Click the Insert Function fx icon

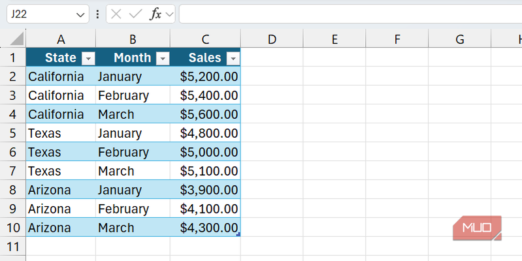click(x=155, y=14)
